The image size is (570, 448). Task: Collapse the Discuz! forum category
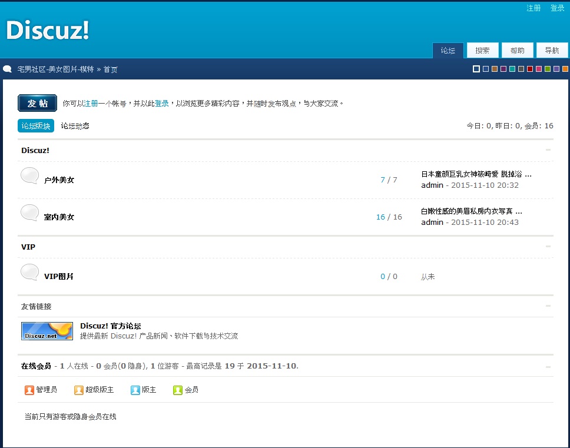click(548, 150)
